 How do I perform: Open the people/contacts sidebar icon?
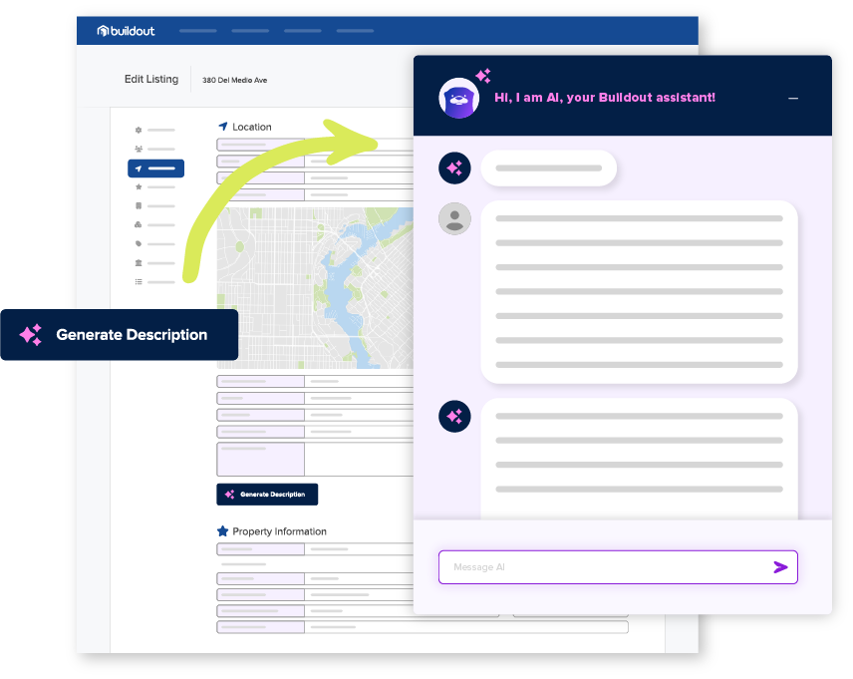(139, 149)
